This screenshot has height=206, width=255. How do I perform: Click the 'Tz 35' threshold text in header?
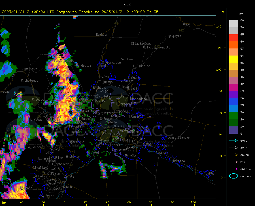pyautogui.click(x=153, y=12)
